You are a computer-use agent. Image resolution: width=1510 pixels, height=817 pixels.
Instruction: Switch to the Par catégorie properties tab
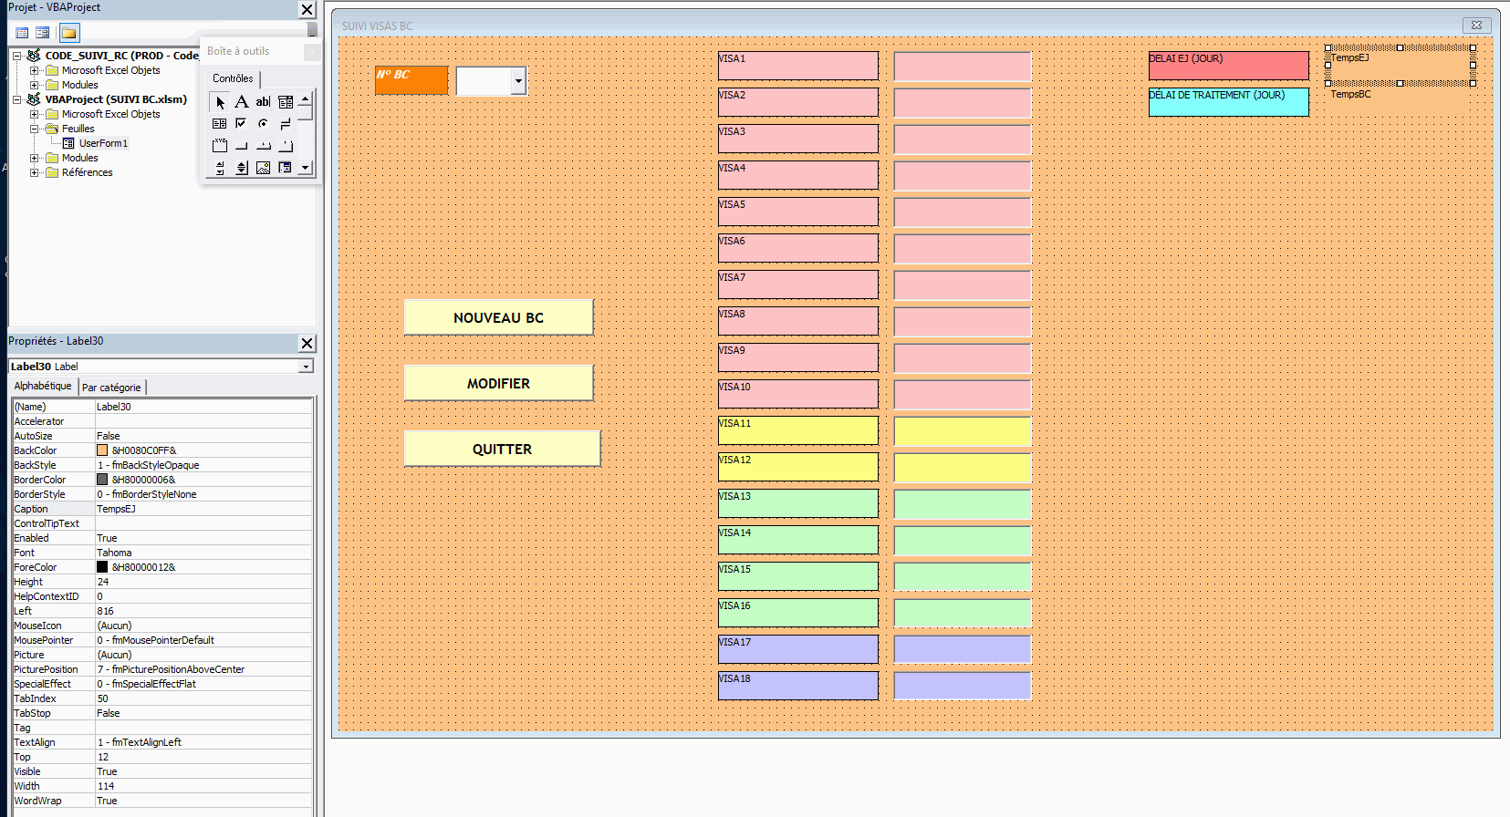[111, 388]
